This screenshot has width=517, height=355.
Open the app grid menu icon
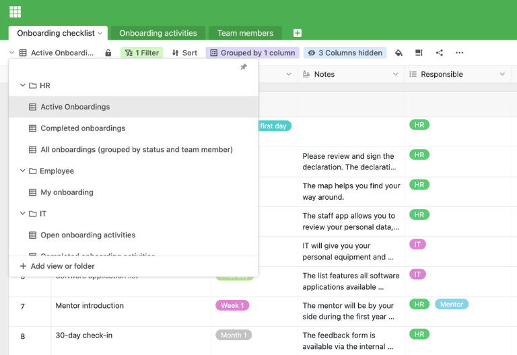(15, 11)
